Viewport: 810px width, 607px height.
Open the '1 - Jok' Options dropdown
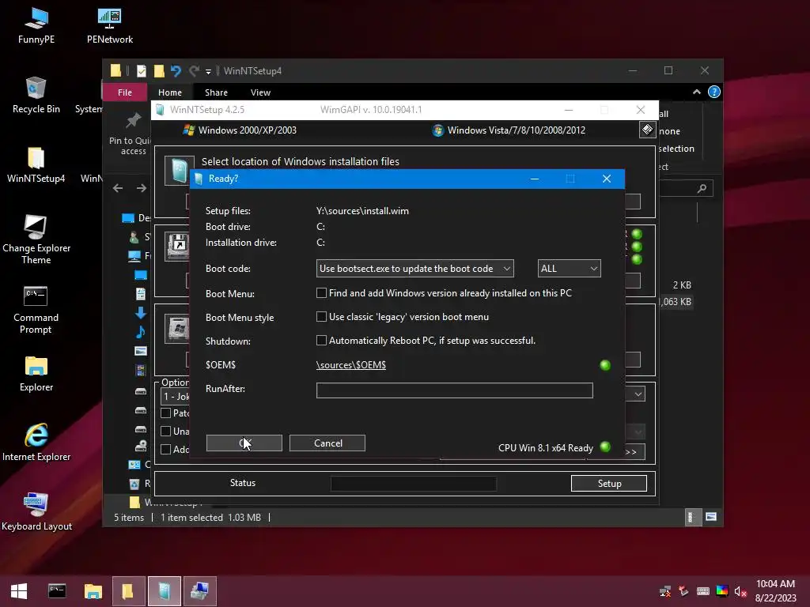tap(175, 397)
